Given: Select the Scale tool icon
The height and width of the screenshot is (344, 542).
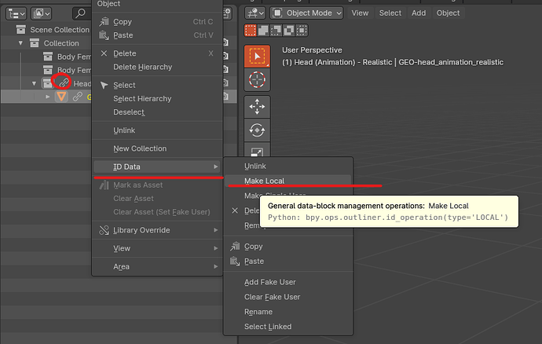Looking at the screenshot, I should [x=257, y=150].
